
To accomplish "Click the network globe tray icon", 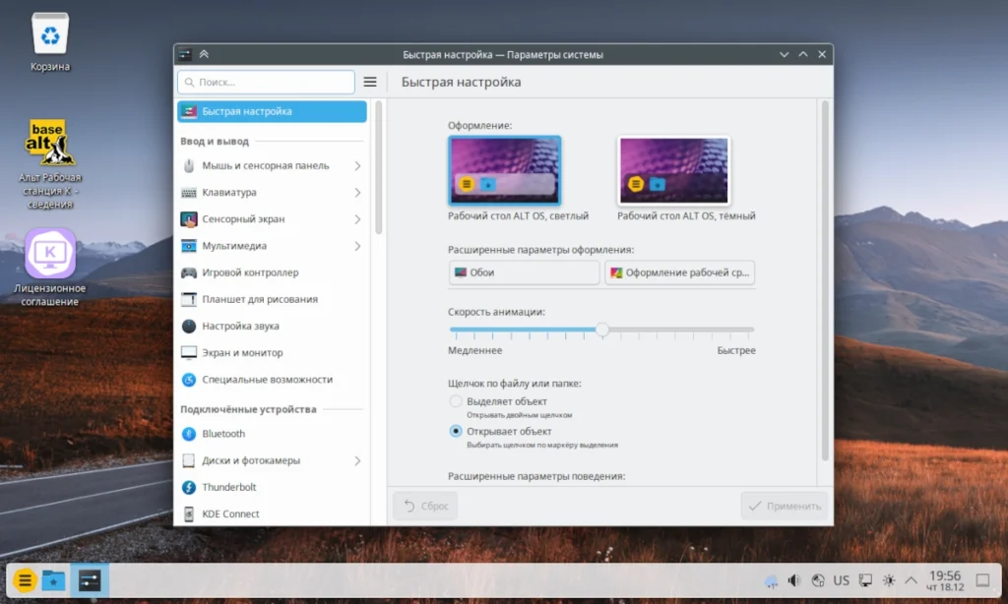I will click(x=818, y=580).
